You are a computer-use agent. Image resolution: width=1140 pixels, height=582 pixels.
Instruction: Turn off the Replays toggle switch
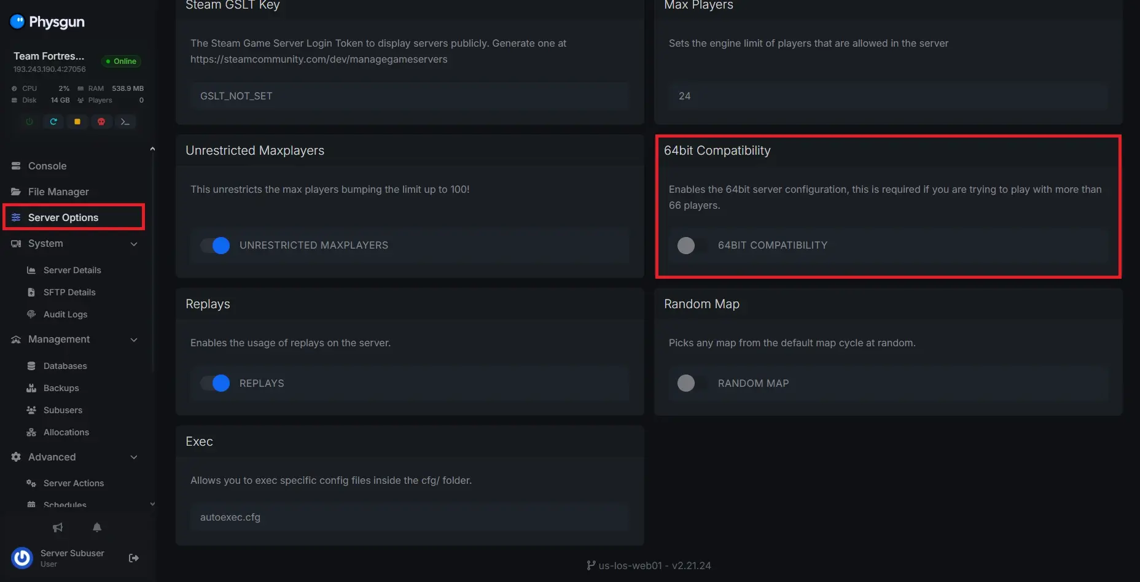(x=216, y=383)
